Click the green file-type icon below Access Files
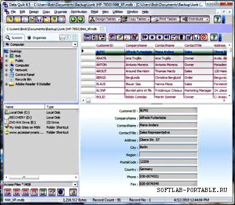Image resolution: width=235 pixels, height=205 pixels. click(x=43, y=192)
